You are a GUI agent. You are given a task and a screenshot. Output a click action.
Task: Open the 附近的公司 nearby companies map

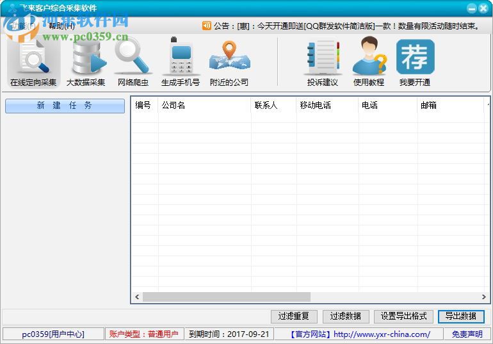pos(229,62)
